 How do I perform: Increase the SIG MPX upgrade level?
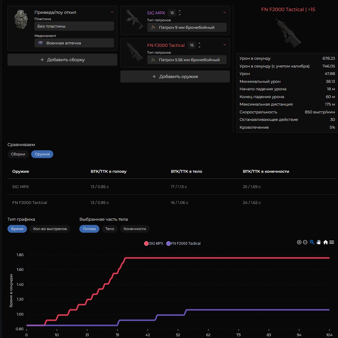pos(180,11)
